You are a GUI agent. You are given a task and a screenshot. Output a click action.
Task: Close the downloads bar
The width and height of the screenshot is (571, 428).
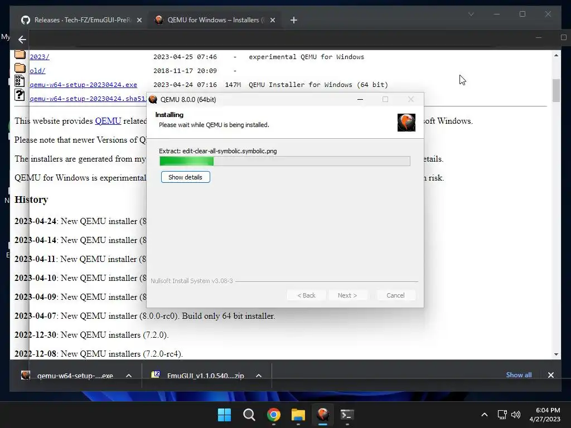[550, 375]
